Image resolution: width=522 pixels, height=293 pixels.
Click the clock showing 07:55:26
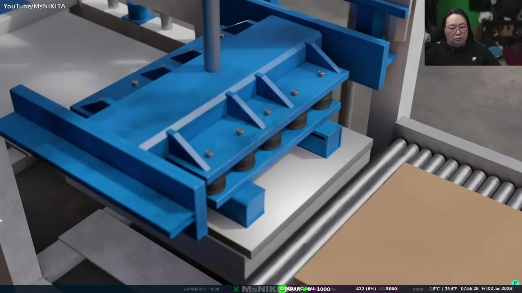tap(469, 289)
